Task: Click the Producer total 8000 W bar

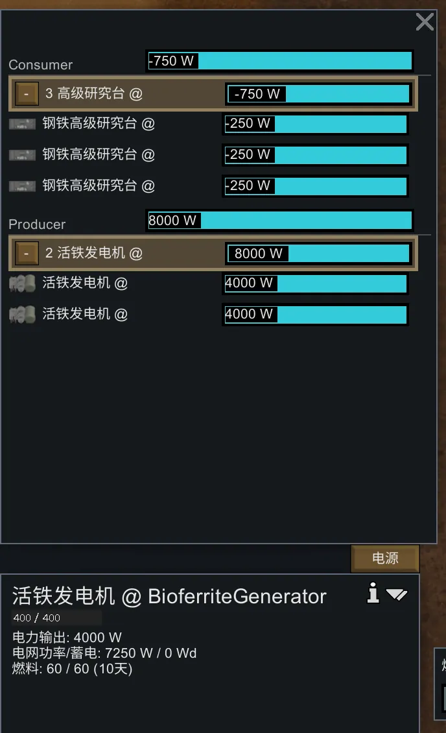Action: (279, 220)
